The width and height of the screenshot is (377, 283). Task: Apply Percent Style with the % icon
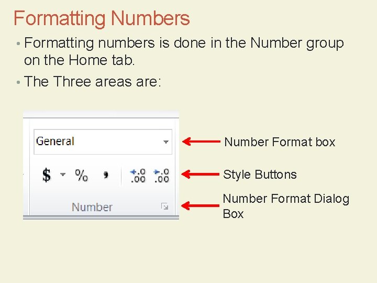(x=81, y=175)
